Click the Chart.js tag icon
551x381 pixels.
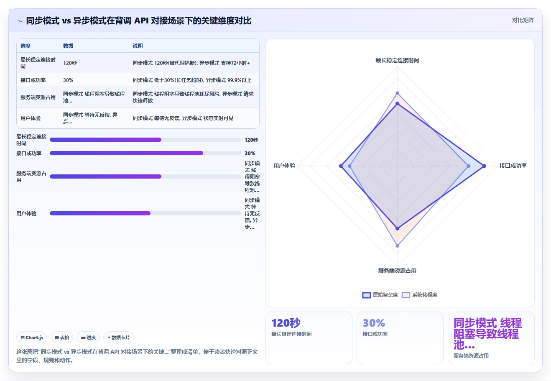coord(23,338)
